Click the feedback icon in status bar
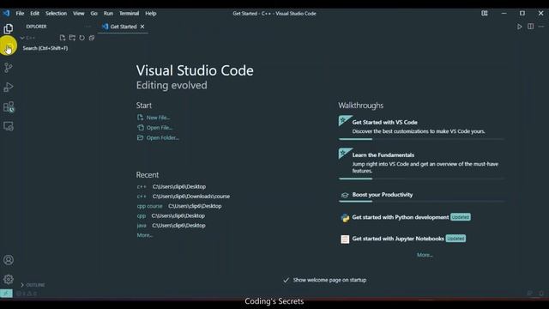 tap(530, 294)
